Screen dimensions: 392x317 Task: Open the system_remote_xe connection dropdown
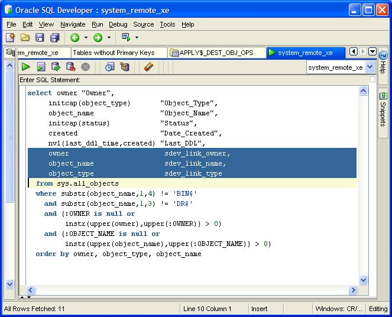tap(370, 67)
